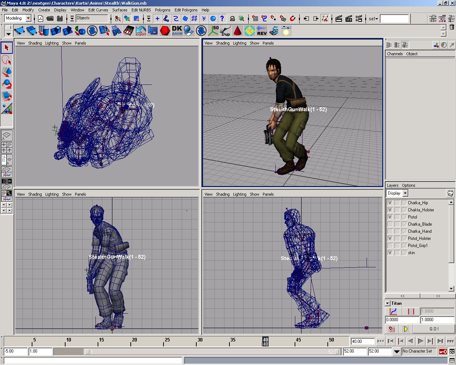Select the Rotate tool in toolbox
This screenshot has width=456, height=365.
tap(7, 84)
